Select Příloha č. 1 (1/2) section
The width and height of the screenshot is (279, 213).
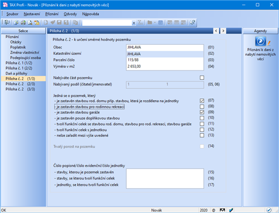(x=19, y=63)
